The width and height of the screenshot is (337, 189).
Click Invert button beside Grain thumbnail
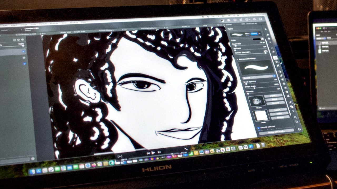pyautogui.click(x=279, y=114)
